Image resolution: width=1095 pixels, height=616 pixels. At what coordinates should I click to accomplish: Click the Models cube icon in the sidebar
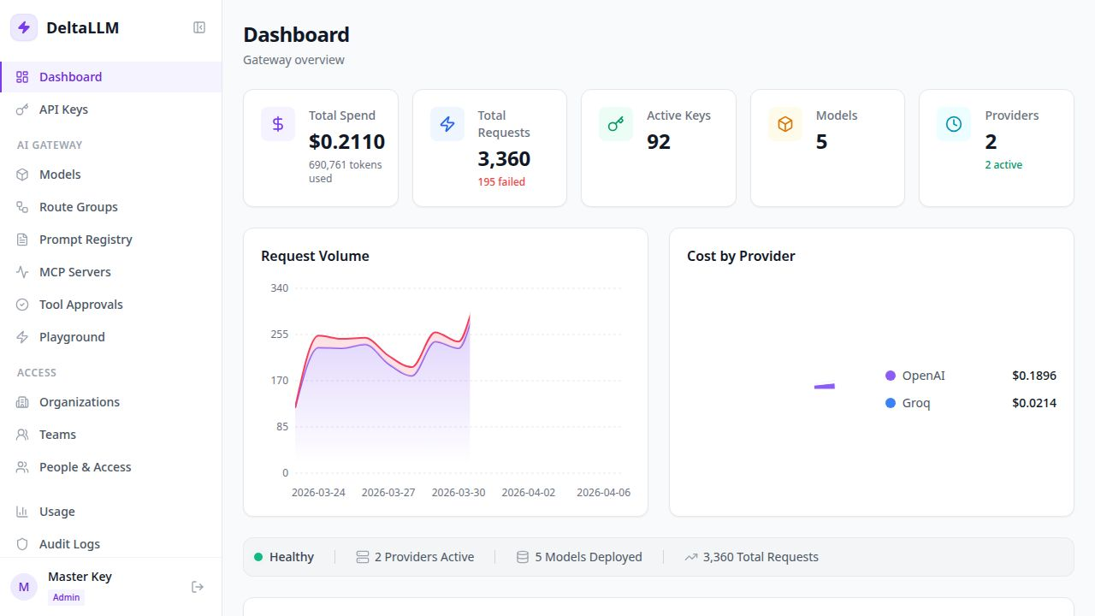point(23,175)
